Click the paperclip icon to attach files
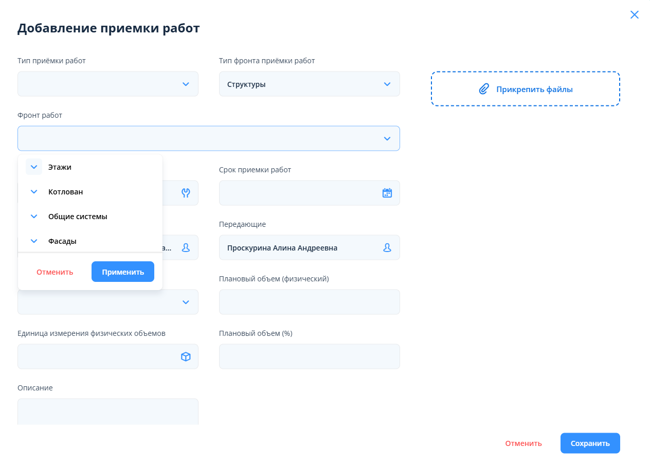The image size is (650, 465). pyautogui.click(x=483, y=89)
